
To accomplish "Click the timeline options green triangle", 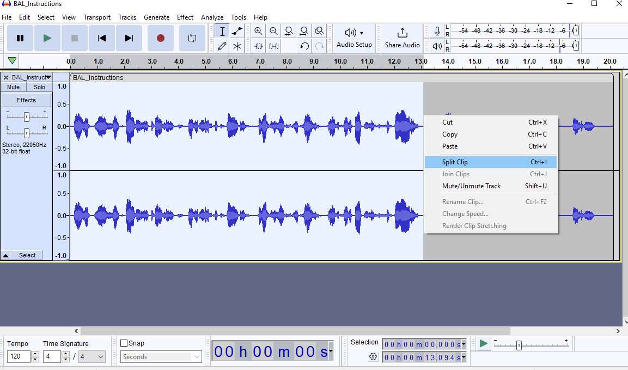I will coord(12,61).
